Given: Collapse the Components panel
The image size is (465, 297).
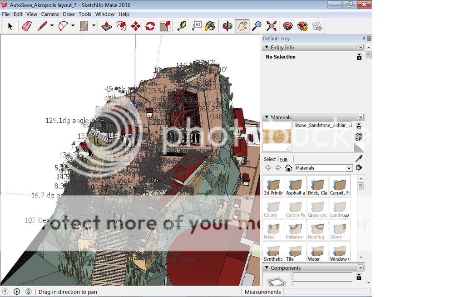Looking at the screenshot, I should tap(267, 268).
